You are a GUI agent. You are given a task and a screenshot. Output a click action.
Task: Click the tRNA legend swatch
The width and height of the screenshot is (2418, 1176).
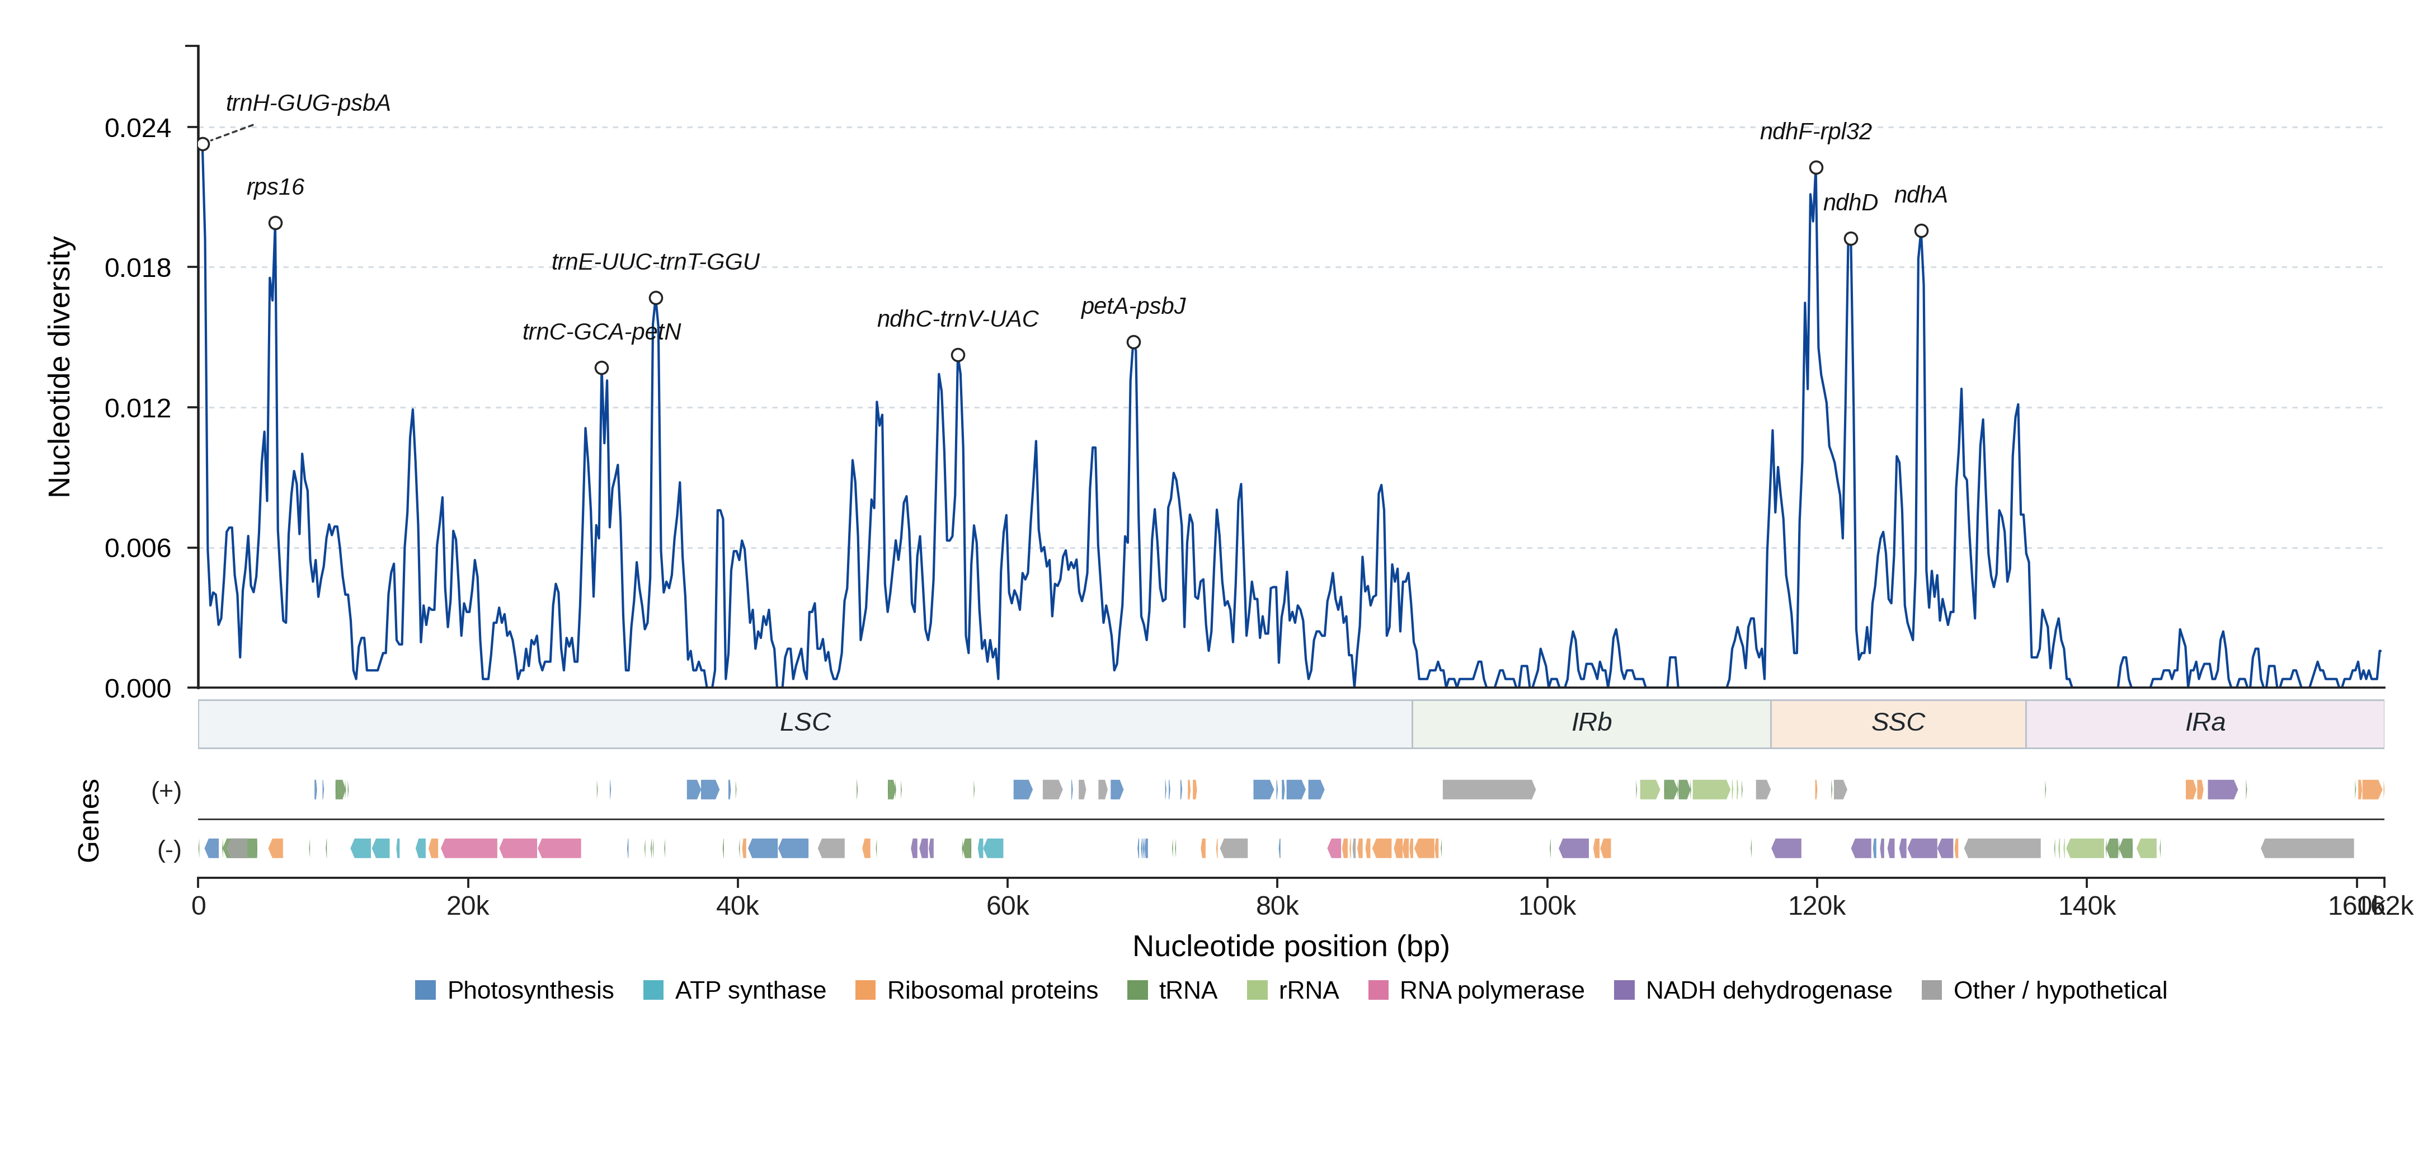1137,990
